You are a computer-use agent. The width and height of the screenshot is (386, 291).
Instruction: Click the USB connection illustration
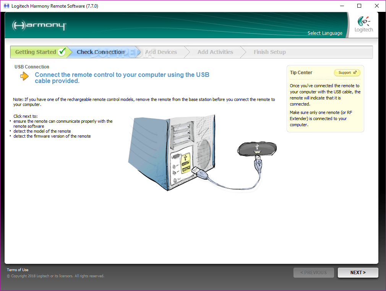(x=202, y=153)
